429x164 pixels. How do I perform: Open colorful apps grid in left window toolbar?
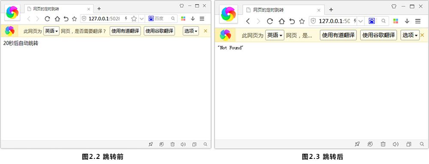coord(183,18)
